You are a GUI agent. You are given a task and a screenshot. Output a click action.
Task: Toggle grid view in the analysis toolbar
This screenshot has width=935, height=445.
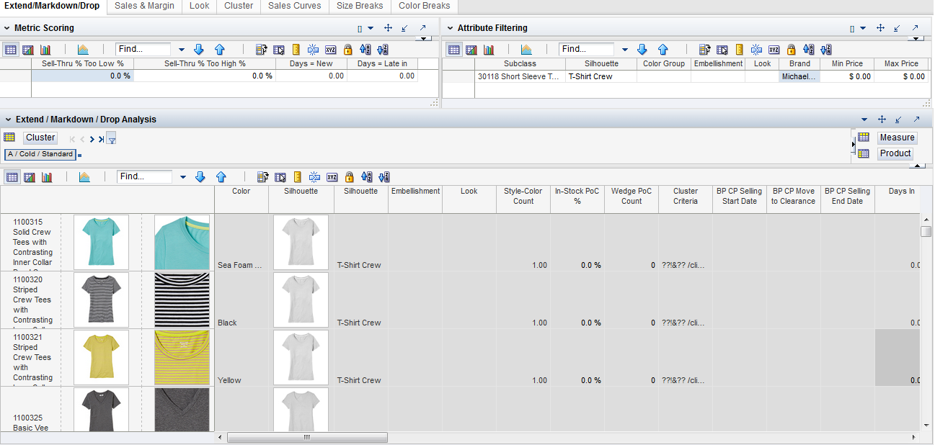[12, 177]
